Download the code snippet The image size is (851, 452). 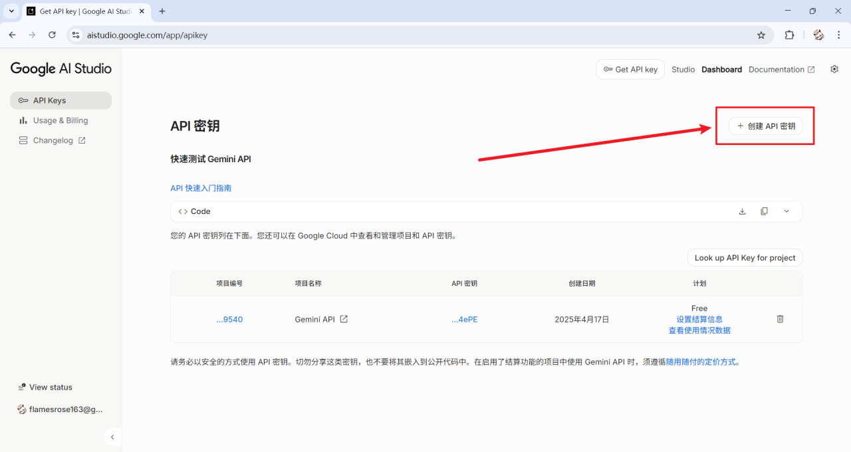tap(743, 211)
